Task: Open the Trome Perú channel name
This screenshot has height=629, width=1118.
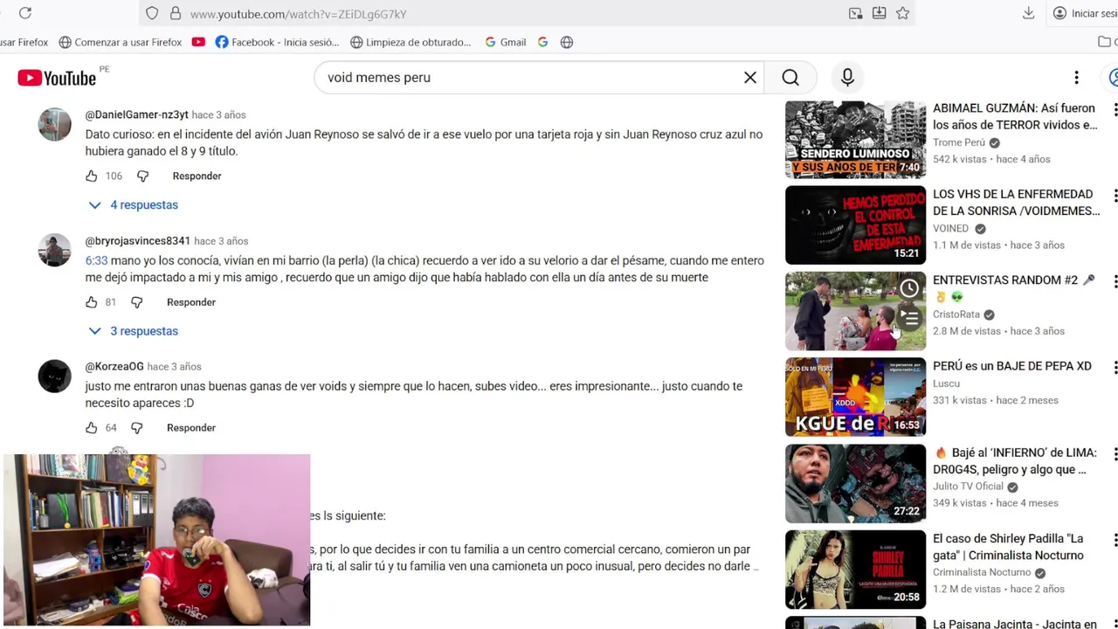Action: (x=959, y=142)
